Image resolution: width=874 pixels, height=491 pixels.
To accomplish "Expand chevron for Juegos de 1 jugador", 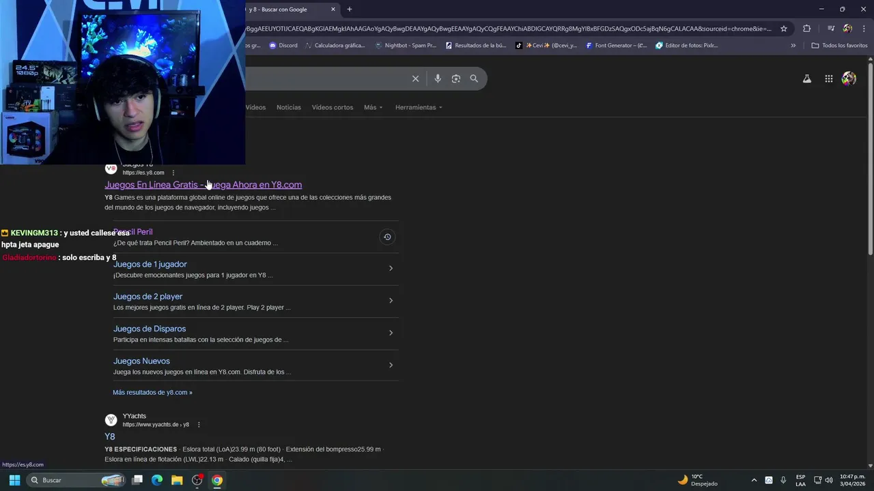I will [x=391, y=268].
